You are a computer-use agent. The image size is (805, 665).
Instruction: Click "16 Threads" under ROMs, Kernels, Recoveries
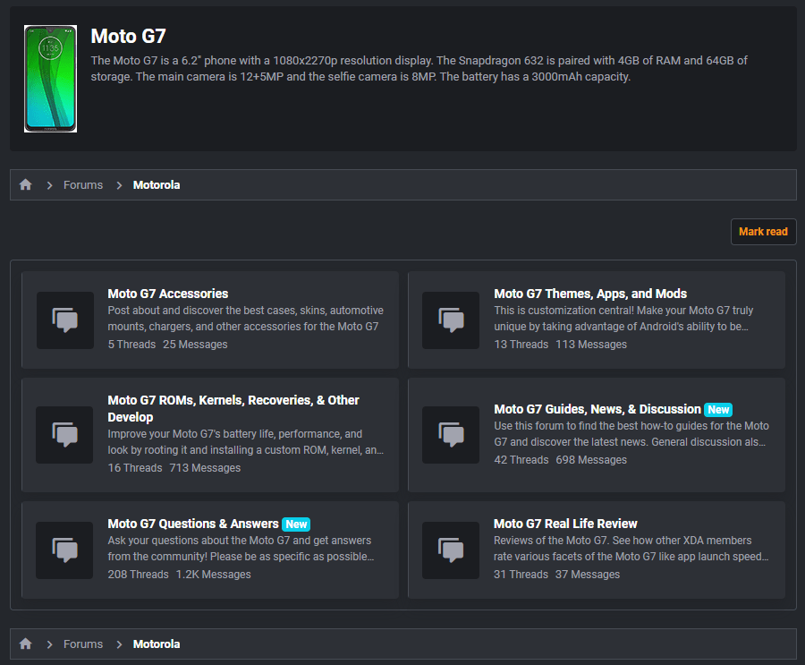135,468
